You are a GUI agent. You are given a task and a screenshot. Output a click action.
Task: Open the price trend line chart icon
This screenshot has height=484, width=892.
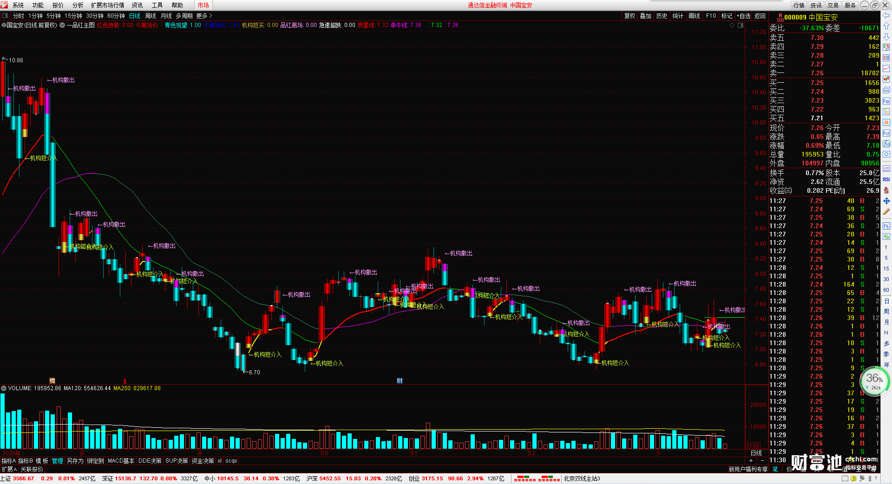886,69
